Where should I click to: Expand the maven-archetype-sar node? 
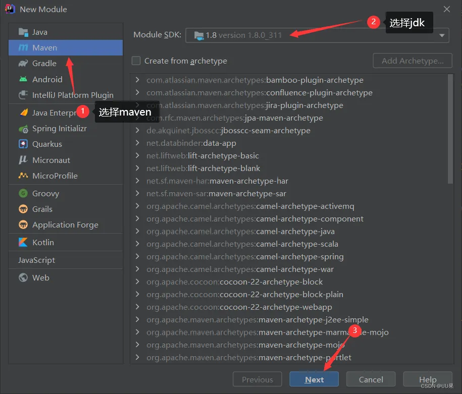137,193
